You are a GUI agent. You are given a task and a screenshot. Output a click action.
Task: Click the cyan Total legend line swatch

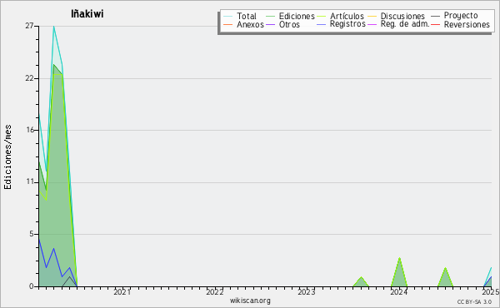pos(228,17)
